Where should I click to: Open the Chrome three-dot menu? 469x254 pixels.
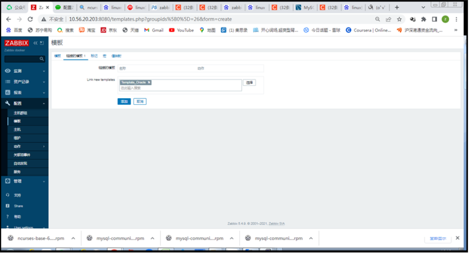tap(456, 19)
